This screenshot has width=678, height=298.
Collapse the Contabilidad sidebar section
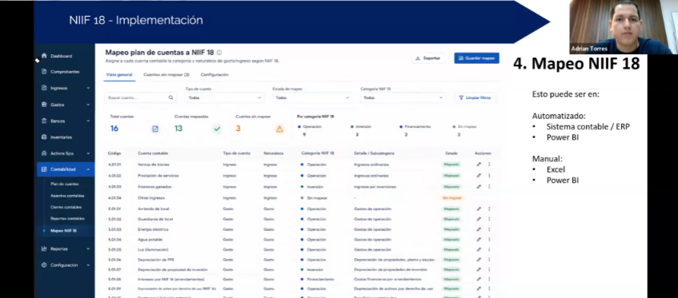[88, 169]
